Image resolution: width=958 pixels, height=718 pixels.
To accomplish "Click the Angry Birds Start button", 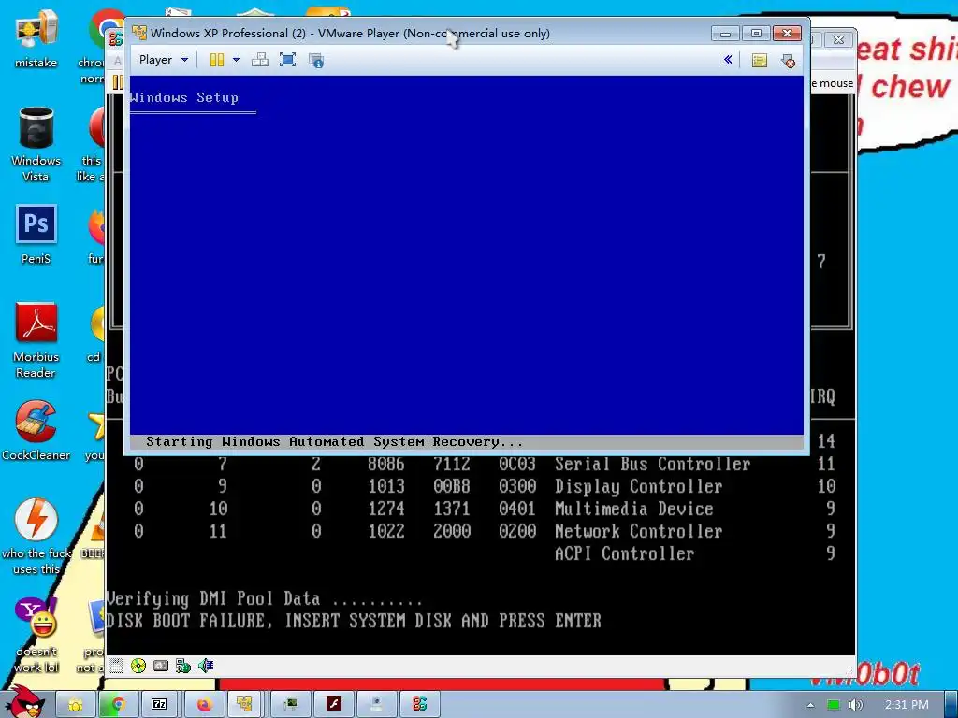I will (x=23, y=701).
